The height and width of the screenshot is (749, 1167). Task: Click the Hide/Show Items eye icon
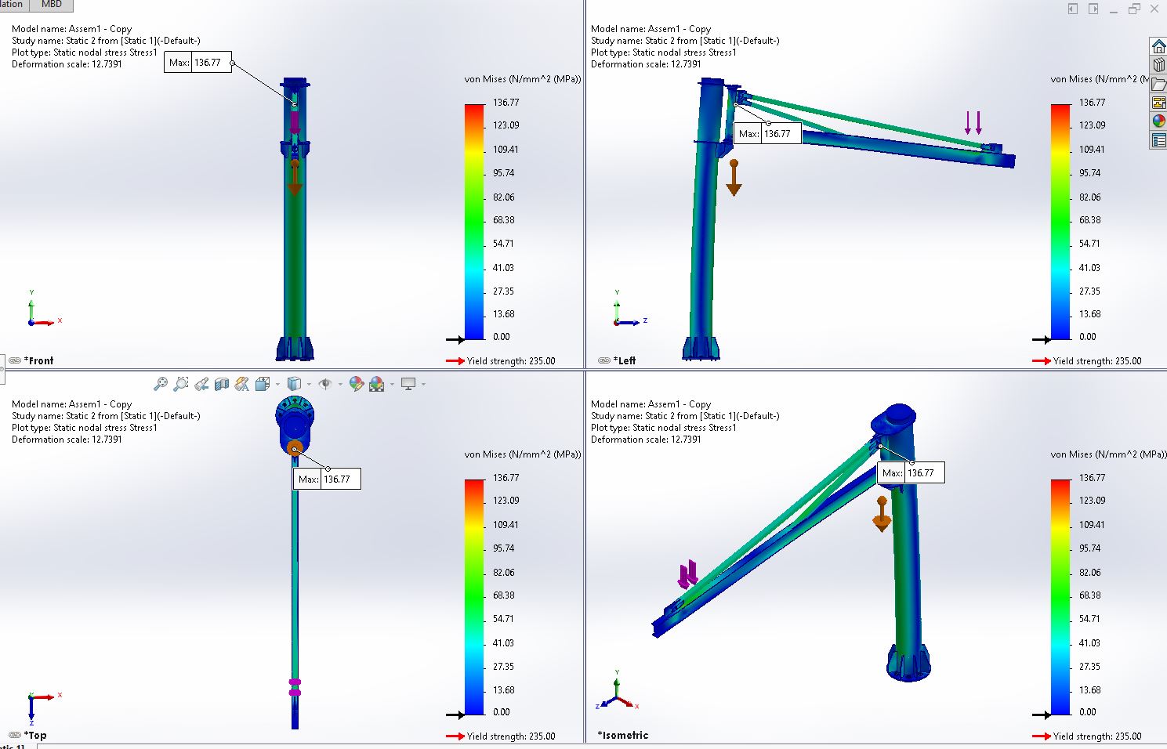click(x=325, y=384)
